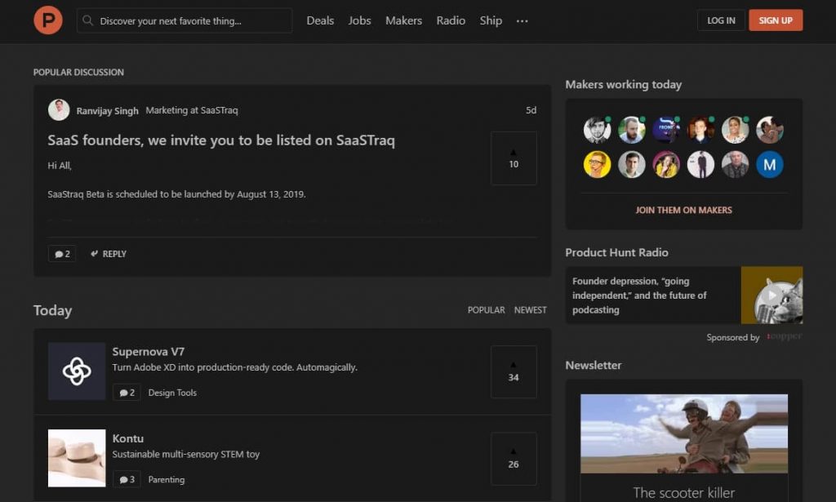The image size is (836, 502).
Task: Open the white-background standing-figure maker avatar
Action: 700,164
